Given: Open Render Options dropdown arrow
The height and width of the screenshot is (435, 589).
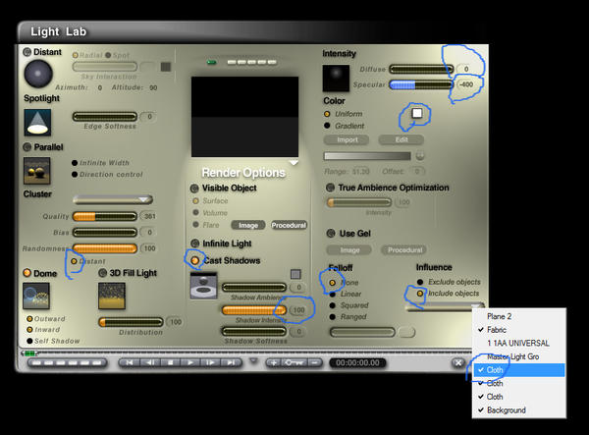Looking at the screenshot, I should click(294, 163).
